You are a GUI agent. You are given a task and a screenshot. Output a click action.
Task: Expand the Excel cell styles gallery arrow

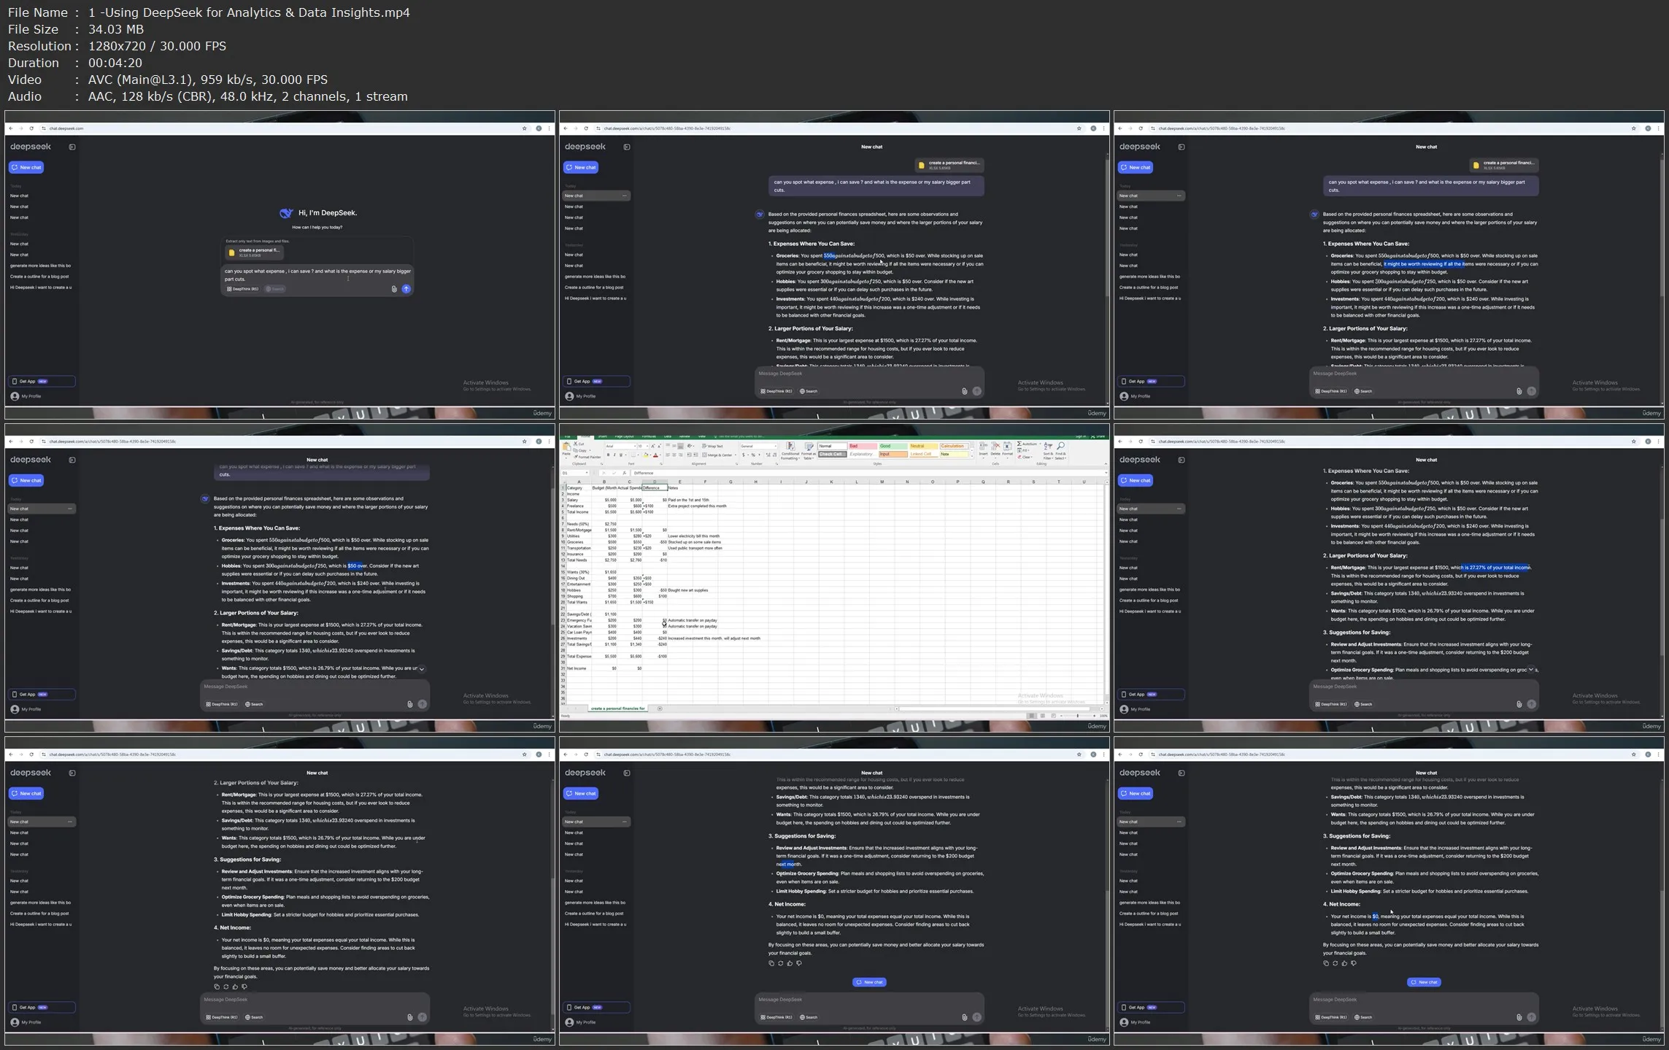pos(972,456)
